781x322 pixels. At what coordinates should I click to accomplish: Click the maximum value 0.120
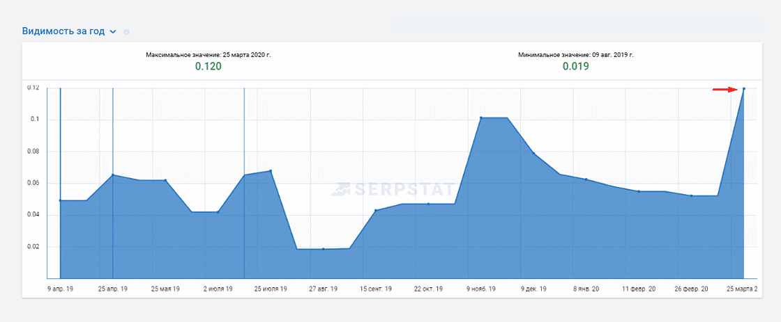pos(208,67)
